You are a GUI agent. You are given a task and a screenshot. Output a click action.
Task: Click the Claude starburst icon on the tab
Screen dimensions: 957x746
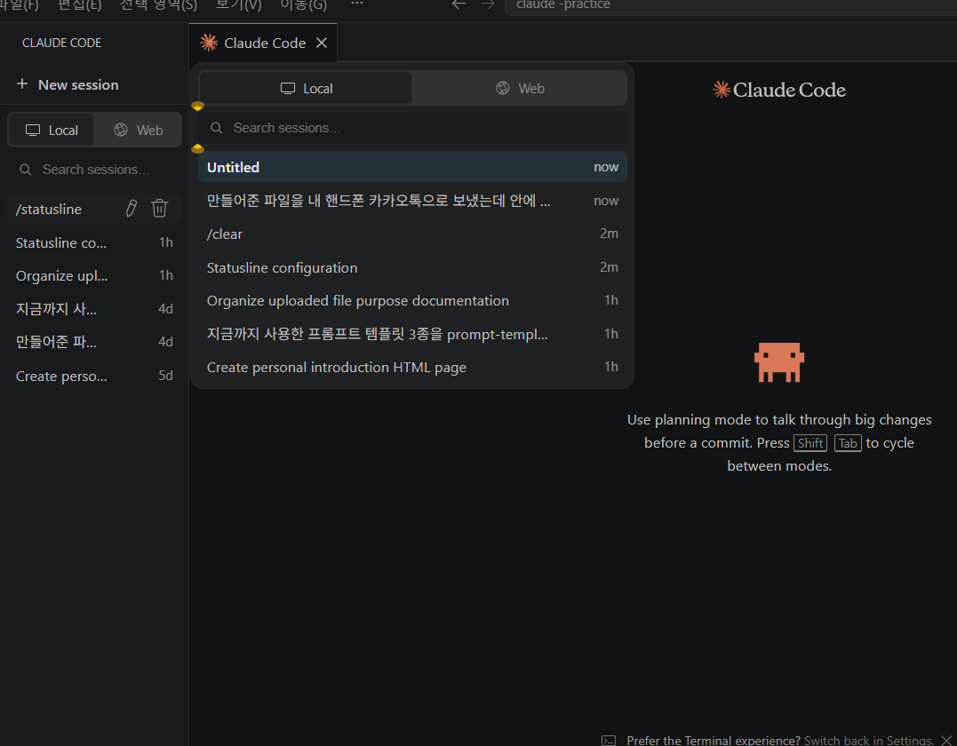[209, 43]
